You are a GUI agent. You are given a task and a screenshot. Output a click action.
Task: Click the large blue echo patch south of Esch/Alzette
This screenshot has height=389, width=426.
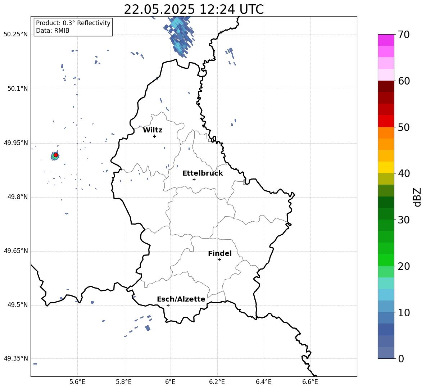click(x=148, y=328)
